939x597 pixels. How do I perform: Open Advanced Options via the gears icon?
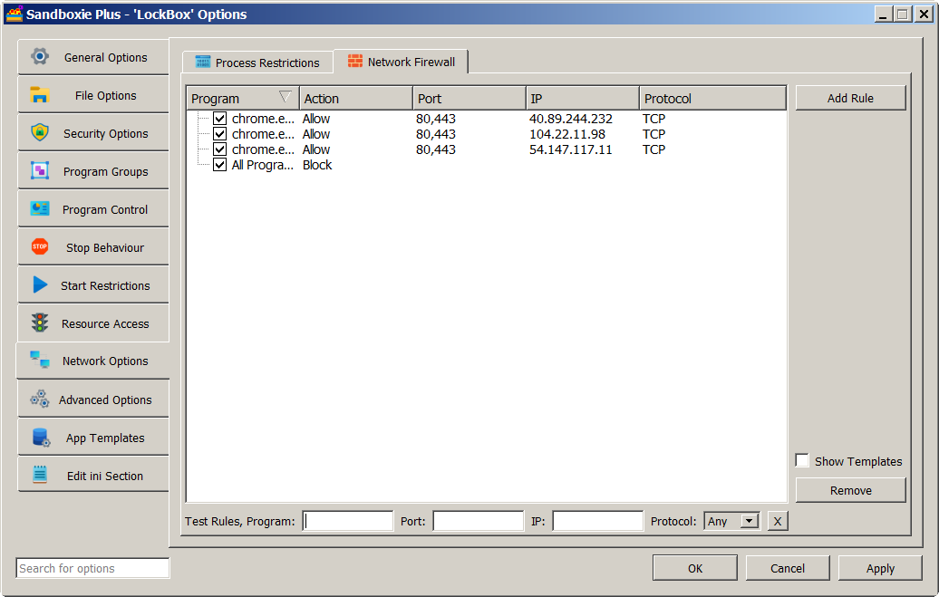(39, 400)
